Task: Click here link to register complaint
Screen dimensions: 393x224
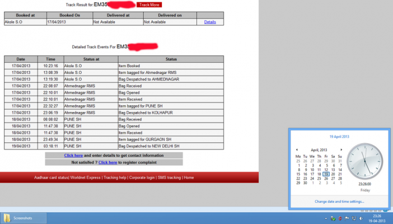Action: [x=108, y=162]
